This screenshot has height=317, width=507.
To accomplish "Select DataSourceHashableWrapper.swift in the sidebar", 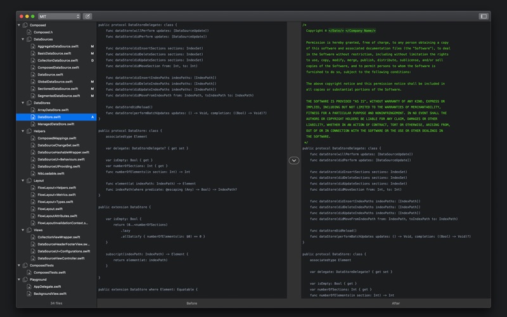I will tap(56, 152).
